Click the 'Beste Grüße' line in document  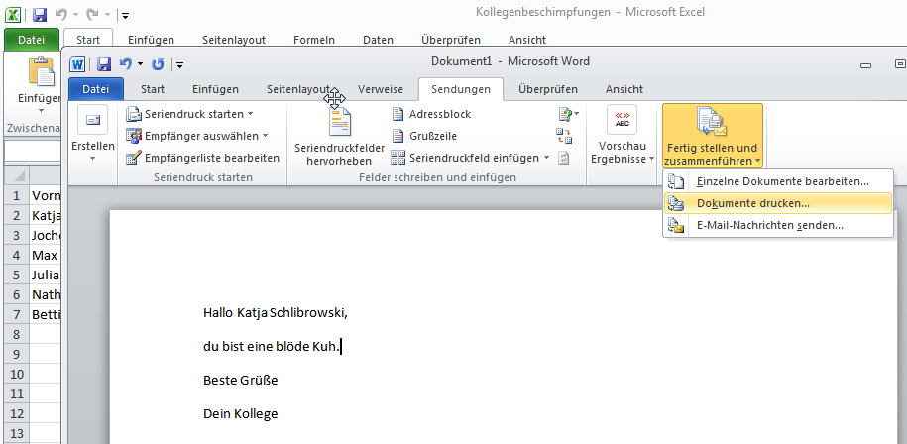pos(241,381)
